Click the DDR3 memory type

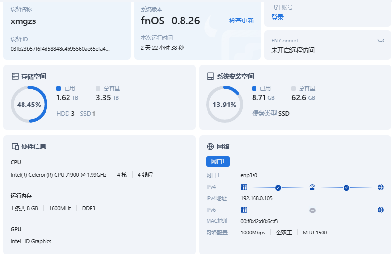(x=89, y=208)
